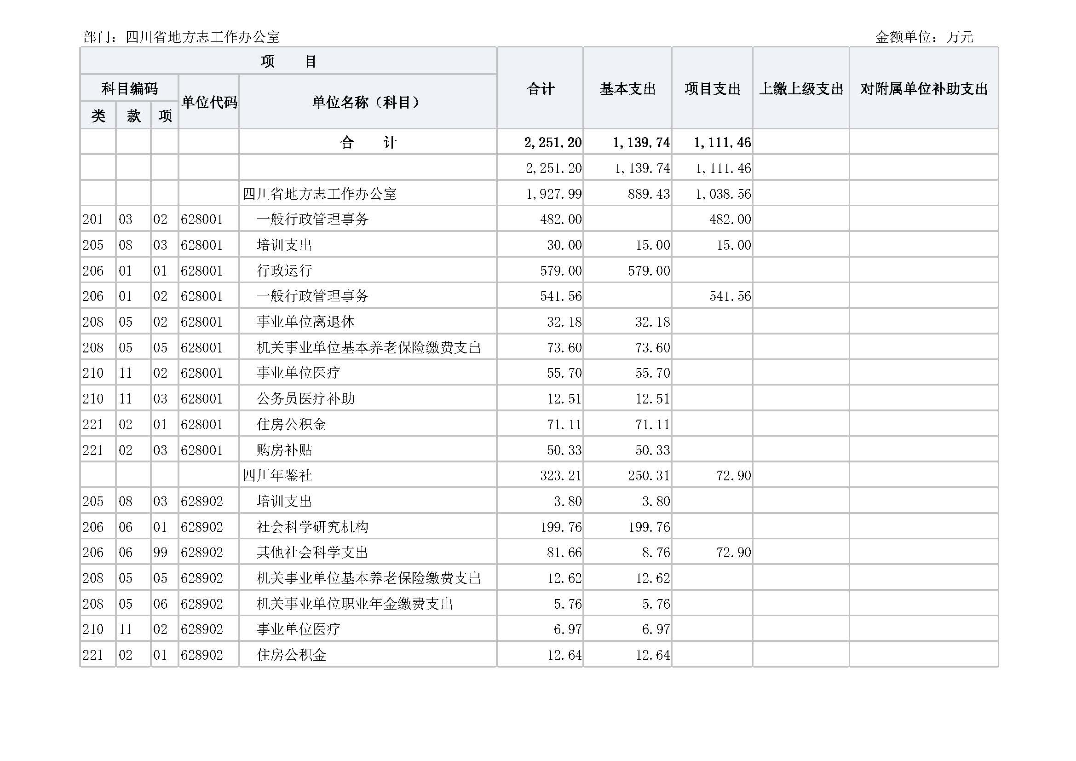Click the 公务员医疗补助 row label
1076x761 pixels.
coord(305,399)
